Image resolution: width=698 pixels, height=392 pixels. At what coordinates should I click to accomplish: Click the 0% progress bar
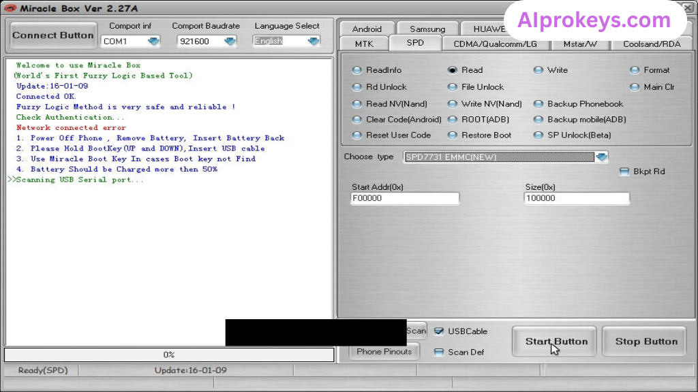tap(169, 355)
